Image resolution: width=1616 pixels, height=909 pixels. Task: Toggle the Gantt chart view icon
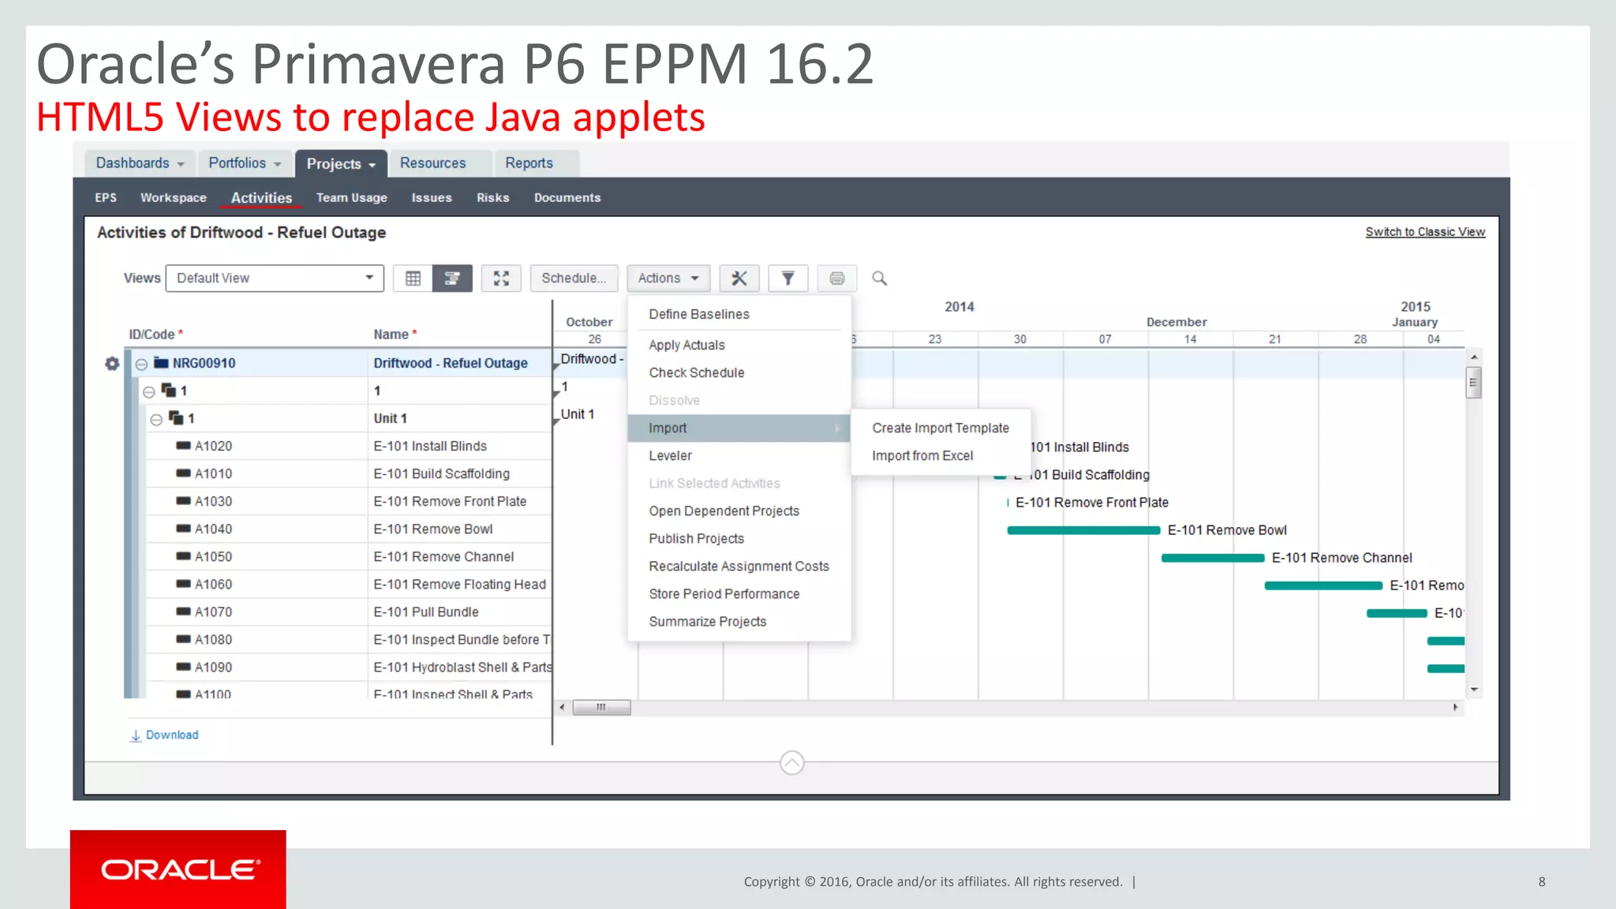click(452, 278)
